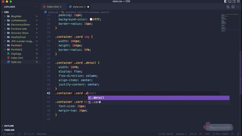Choose .detail autocomplete suggestion
This screenshot has height=136, width=242.
point(159,98)
